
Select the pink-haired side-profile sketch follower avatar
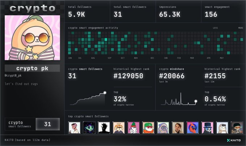click(x=75, y=128)
